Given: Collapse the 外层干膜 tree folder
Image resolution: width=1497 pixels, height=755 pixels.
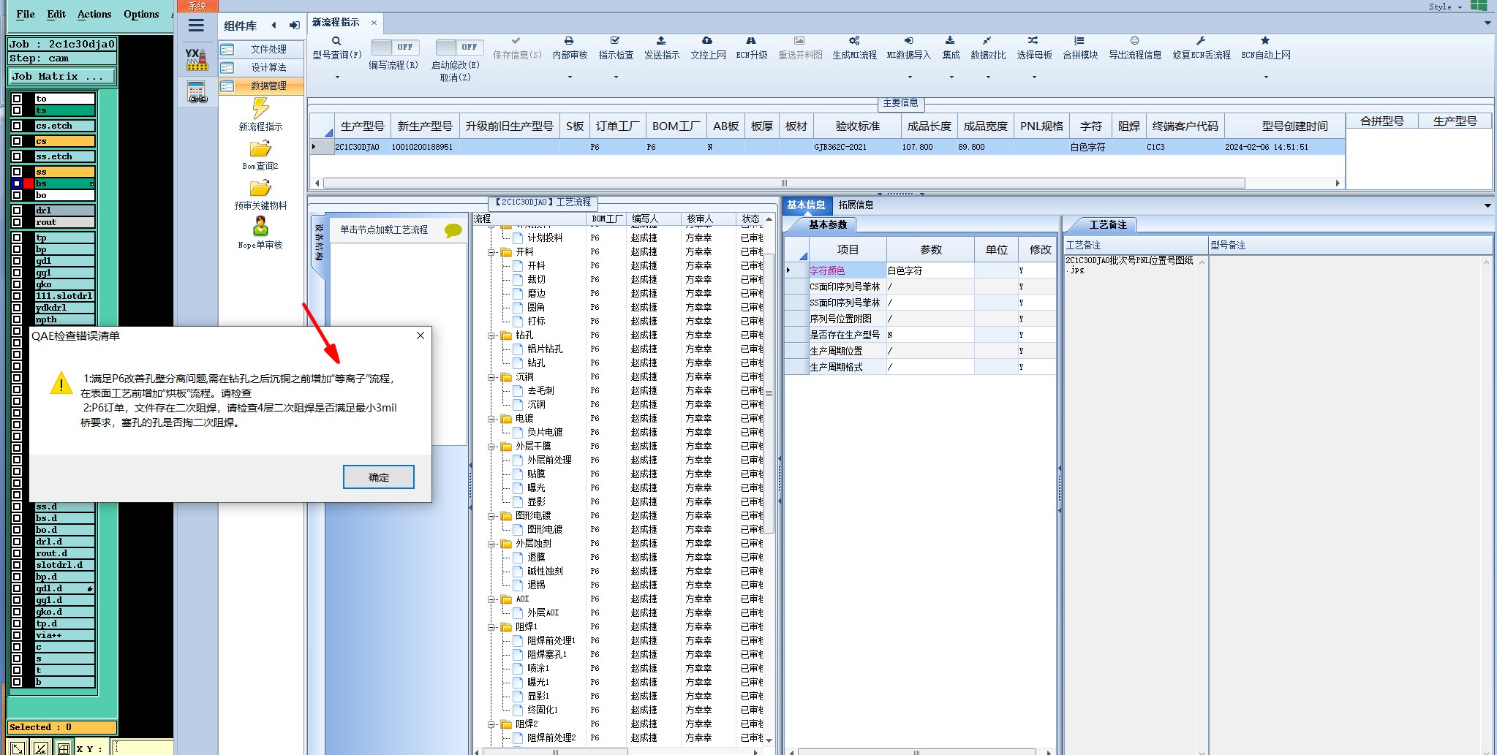Looking at the screenshot, I should pyautogui.click(x=492, y=447).
